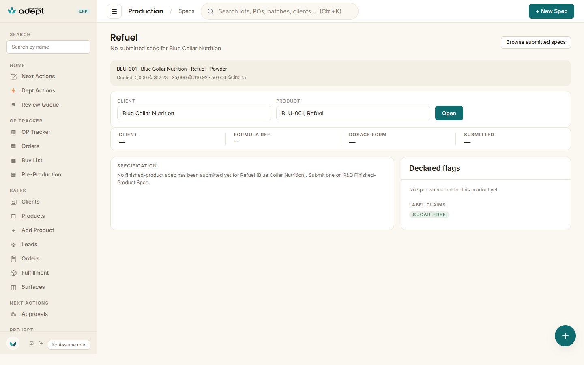Click the ERP badge next to the logo
The image size is (584, 365).
click(83, 11)
